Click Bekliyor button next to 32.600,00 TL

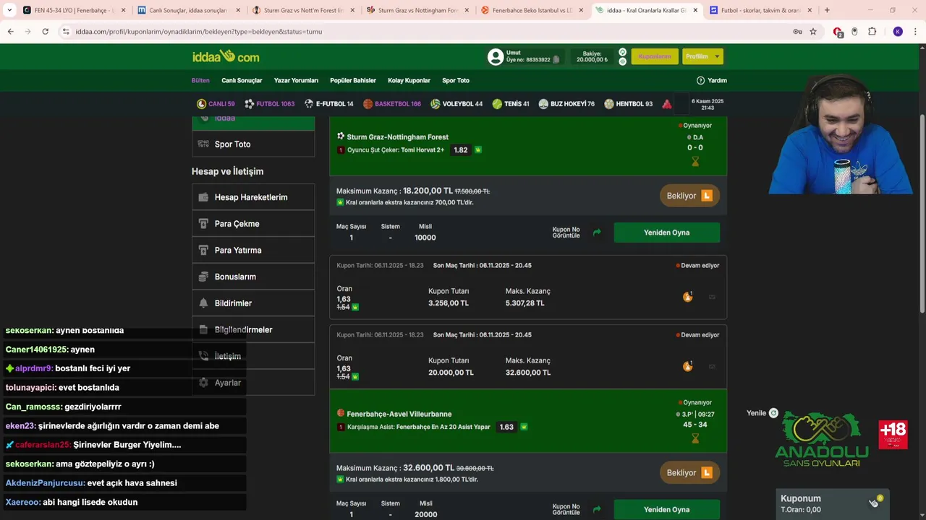[689, 472]
